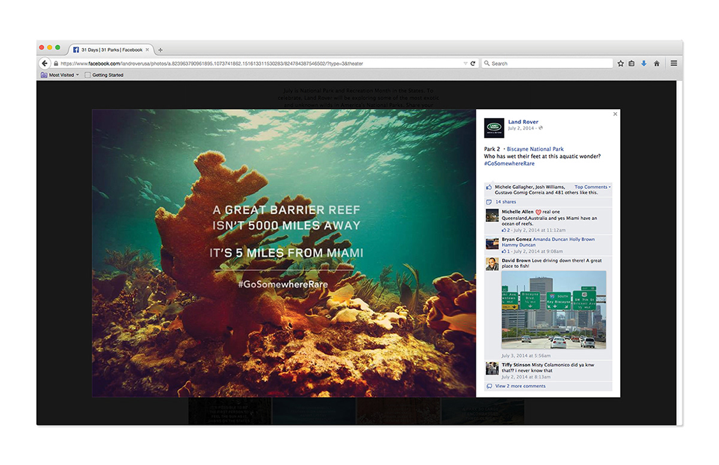This screenshot has height=465, width=719.
Task: Click Tiffy Stinson's profile picture
Action: click(492, 368)
